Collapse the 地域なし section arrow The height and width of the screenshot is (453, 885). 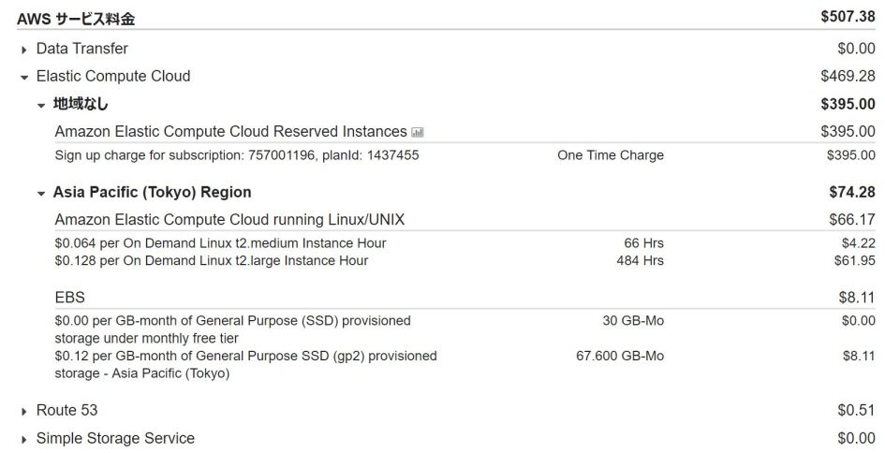(x=41, y=105)
